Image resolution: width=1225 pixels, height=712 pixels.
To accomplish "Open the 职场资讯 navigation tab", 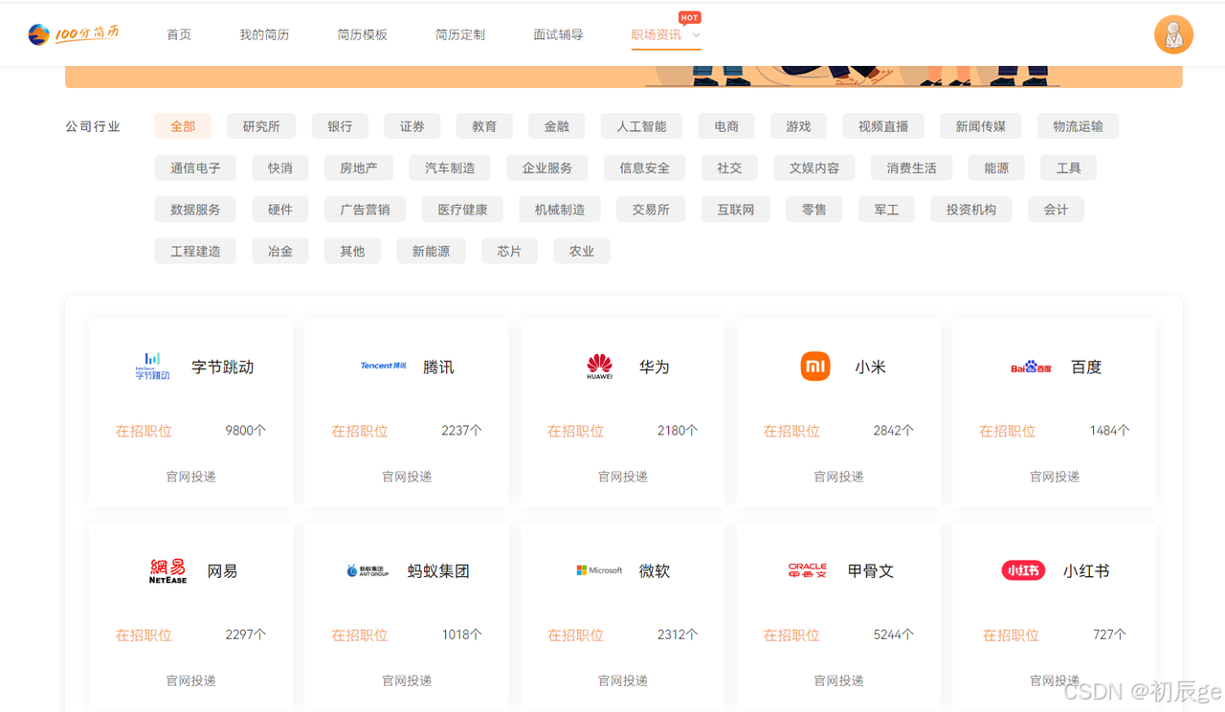I will click(656, 34).
